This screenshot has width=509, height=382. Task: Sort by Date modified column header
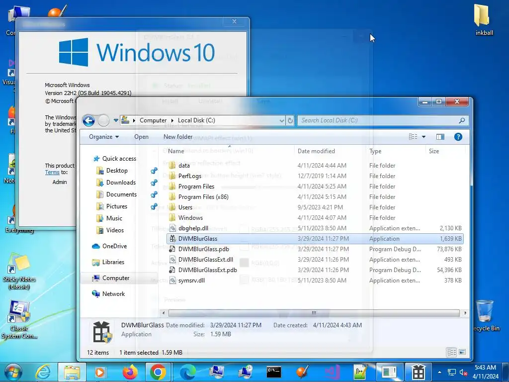click(316, 151)
